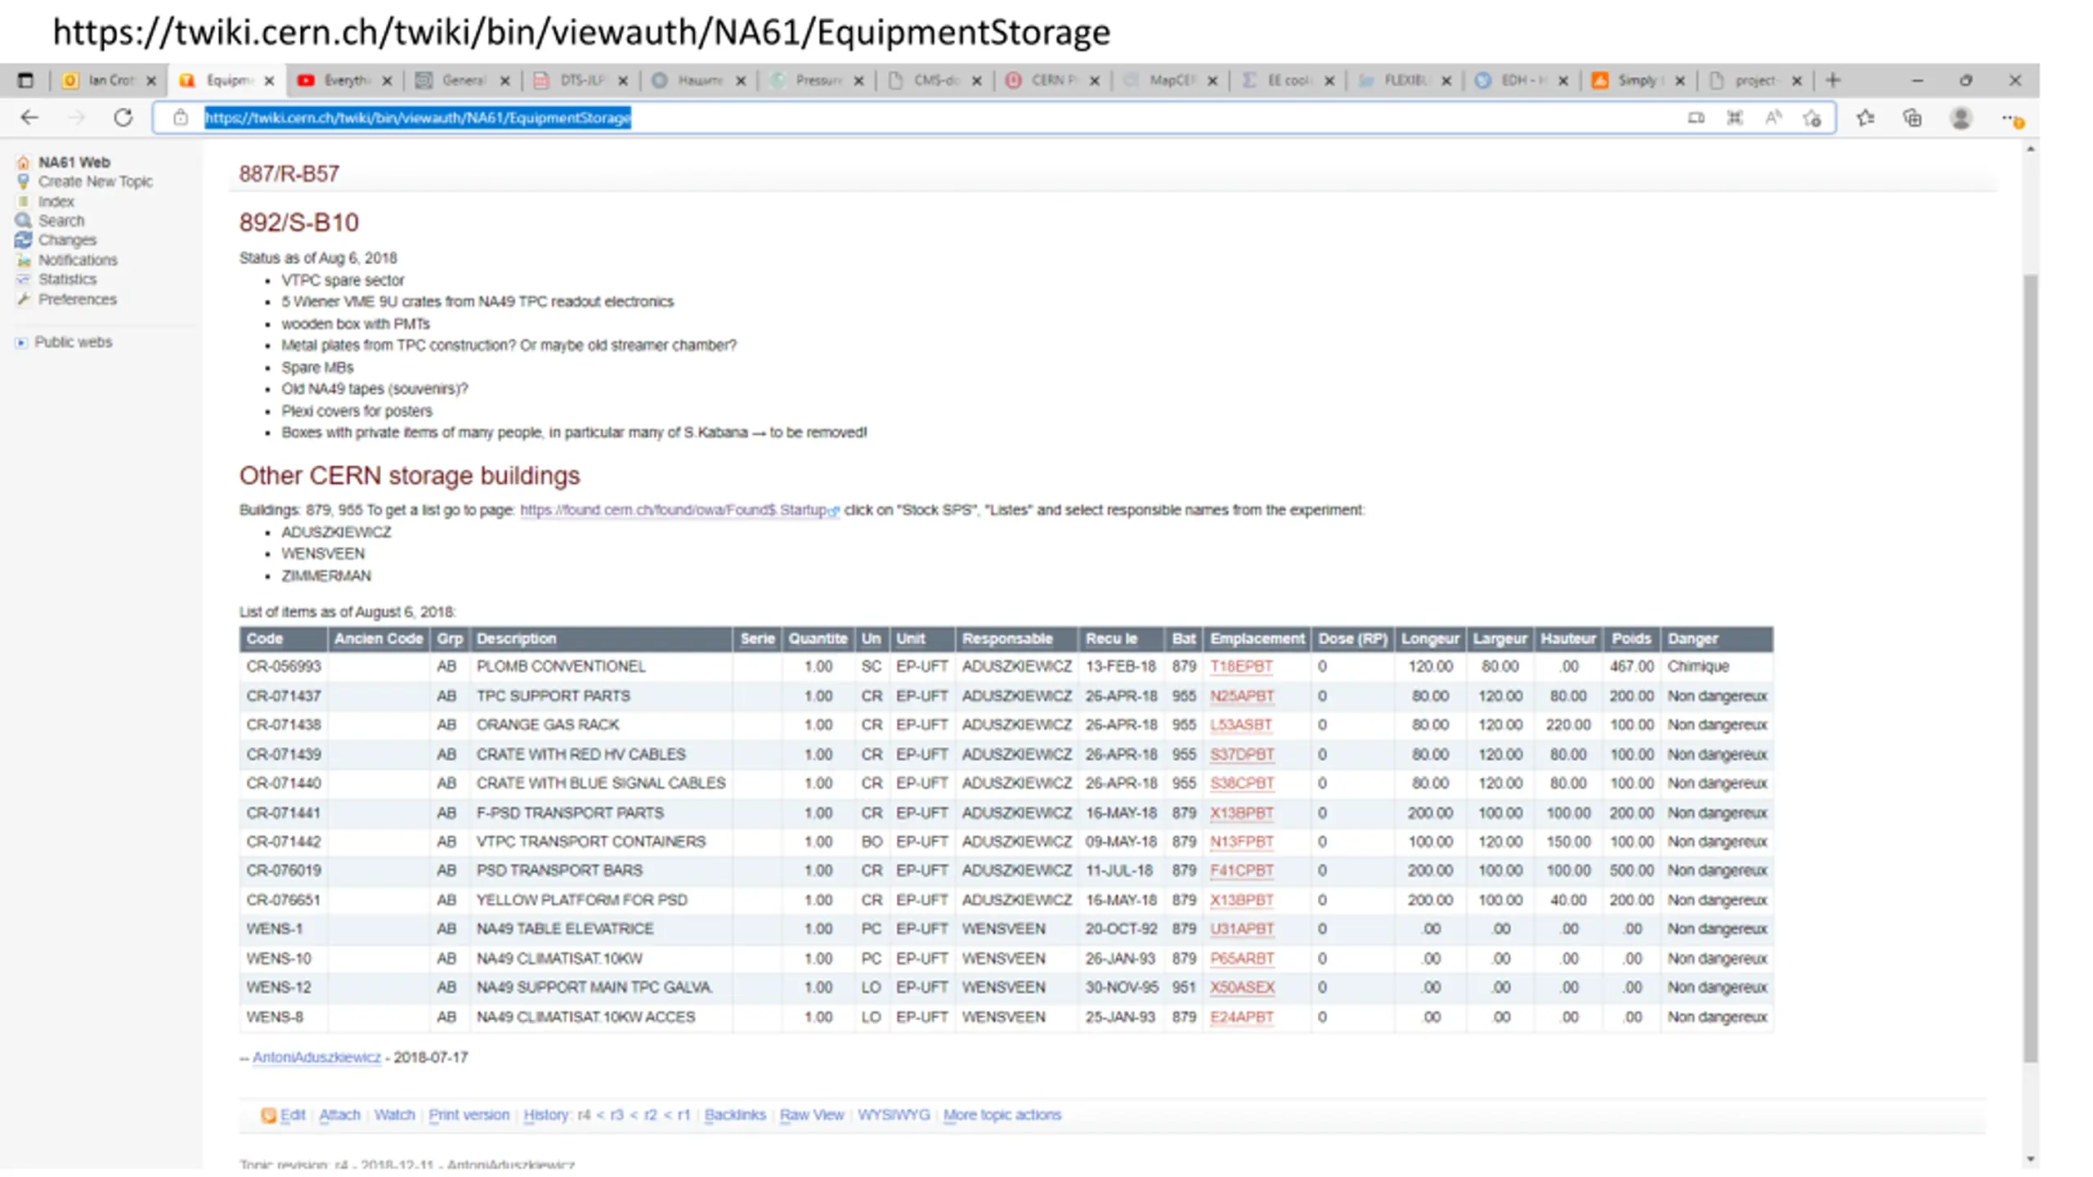Screen dimensions: 2093x1177
Task: Open the AntoniAduszkiewicz author link
Action: coord(316,1057)
